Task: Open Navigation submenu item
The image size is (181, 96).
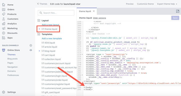Action: pyautogui.click(x=13, y=67)
